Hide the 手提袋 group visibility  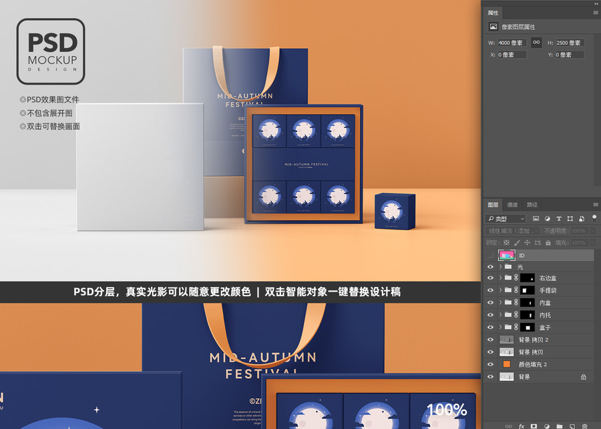click(490, 290)
